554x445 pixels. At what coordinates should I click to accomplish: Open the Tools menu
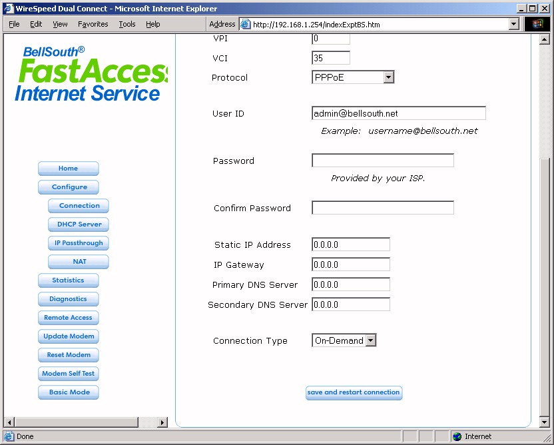(127, 24)
